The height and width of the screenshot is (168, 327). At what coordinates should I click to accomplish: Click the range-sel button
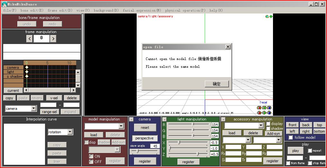pos(50,112)
